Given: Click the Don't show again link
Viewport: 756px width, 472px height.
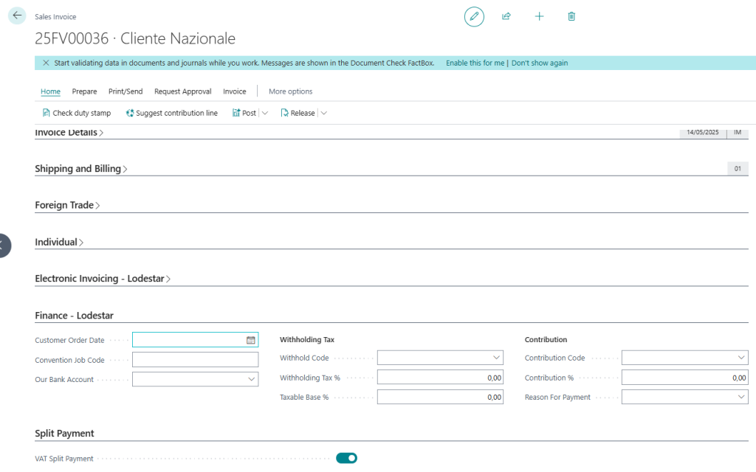Looking at the screenshot, I should coord(540,63).
